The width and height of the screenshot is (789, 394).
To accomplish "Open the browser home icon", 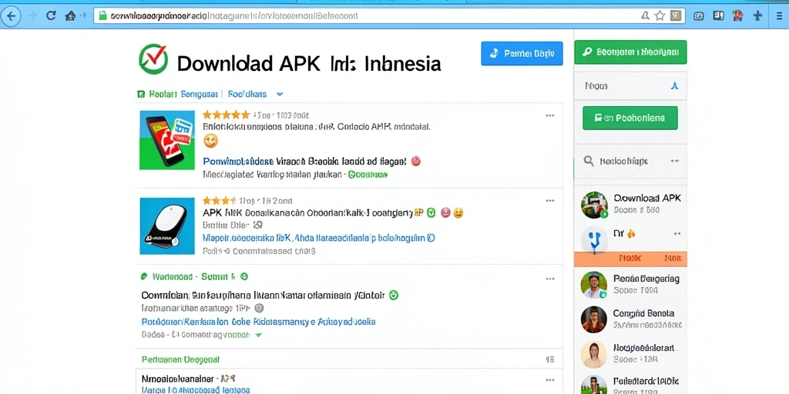I will pos(70,15).
